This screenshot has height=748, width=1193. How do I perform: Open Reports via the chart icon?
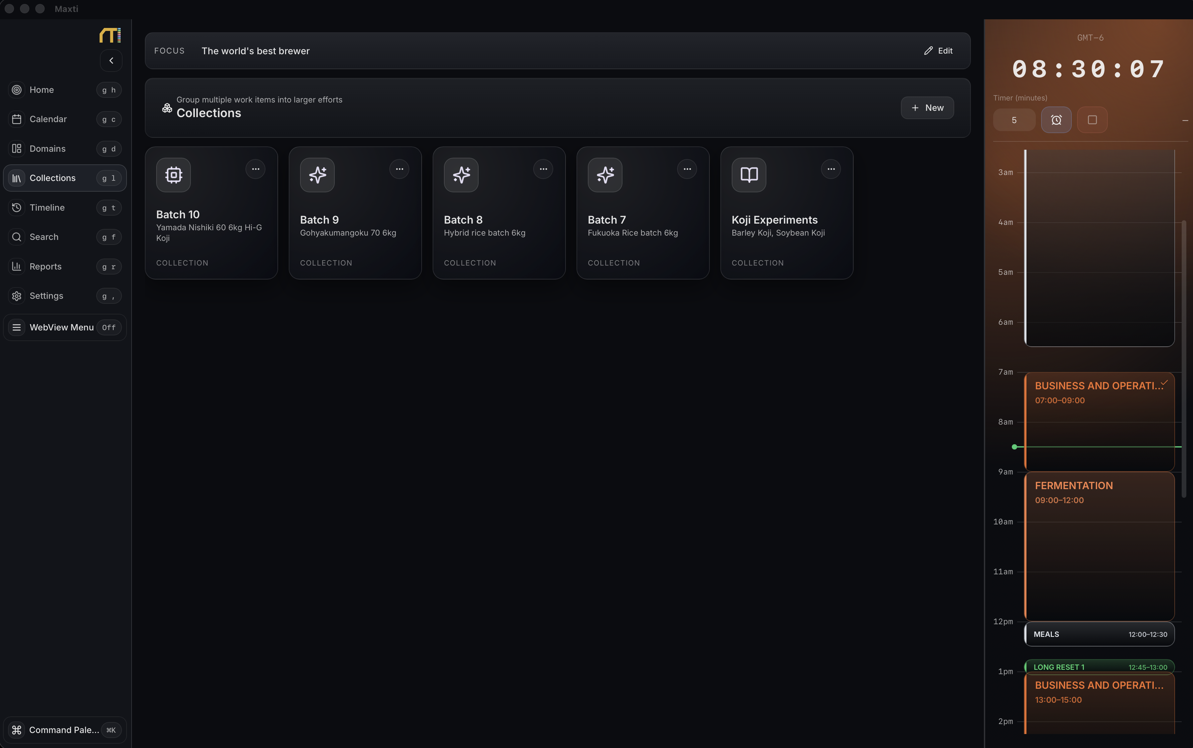tap(16, 266)
